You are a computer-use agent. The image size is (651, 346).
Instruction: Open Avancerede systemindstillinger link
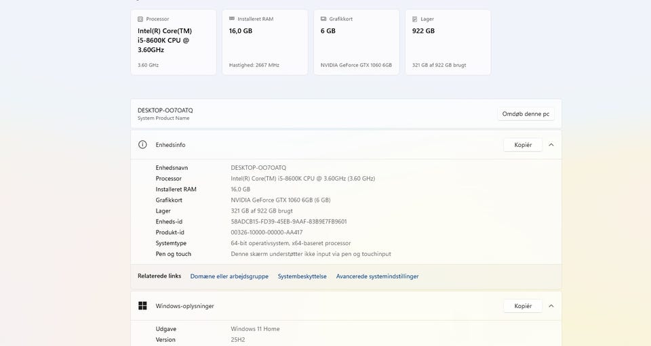[x=377, y=276]
